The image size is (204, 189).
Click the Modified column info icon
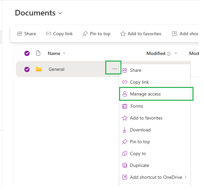coord(168,54)
